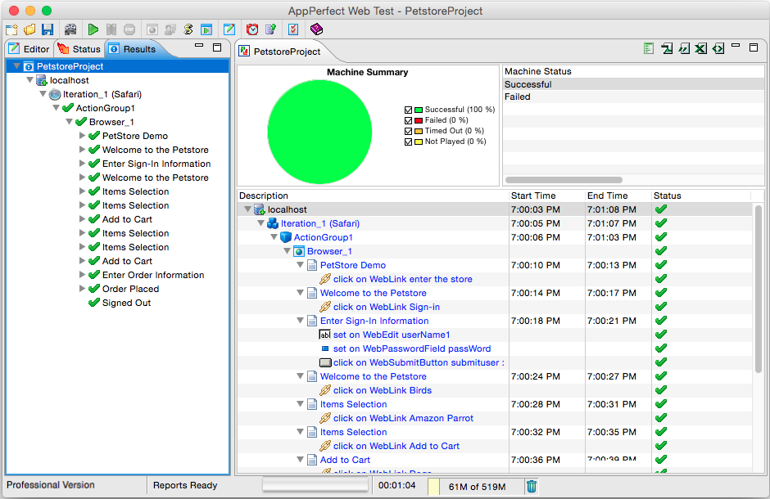770x499 pixels.
Task: Click the greyed STOP sign icon
Action: coord(129,29)
